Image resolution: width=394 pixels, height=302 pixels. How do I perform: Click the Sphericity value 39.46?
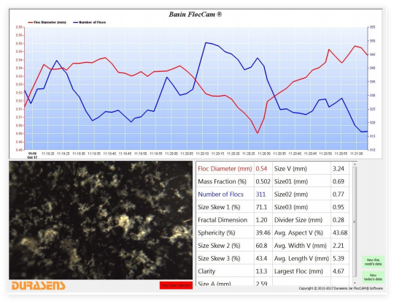[x=263, y=233]
